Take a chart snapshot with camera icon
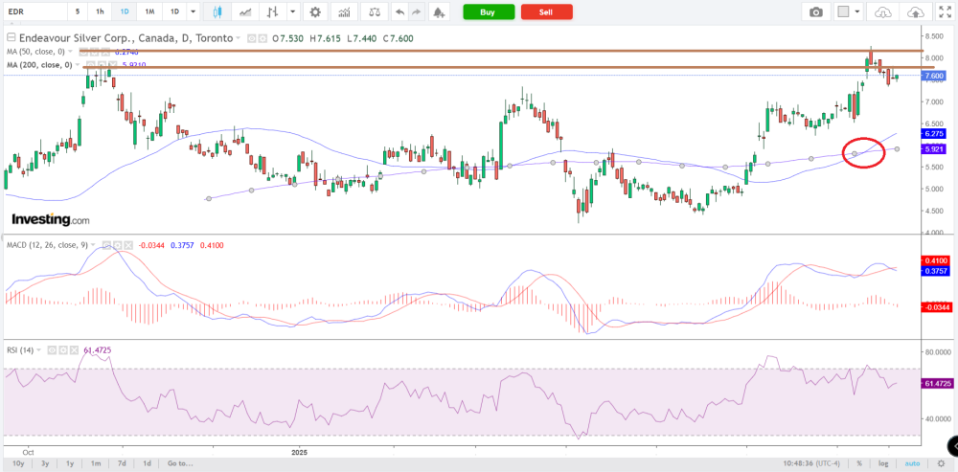The height and width of the screenshot is (472, 958). (815, 11)
